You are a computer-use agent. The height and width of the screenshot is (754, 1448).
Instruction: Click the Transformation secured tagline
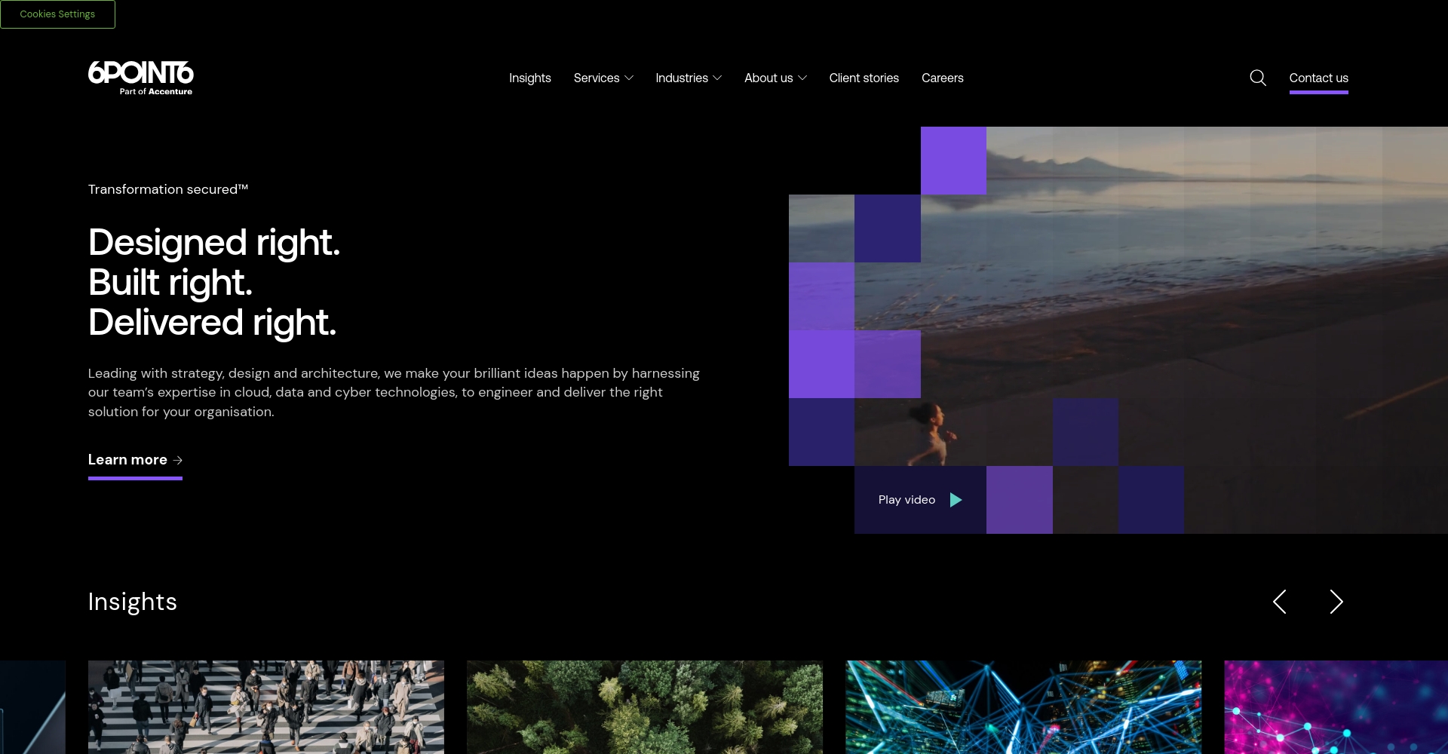(168, 189)
